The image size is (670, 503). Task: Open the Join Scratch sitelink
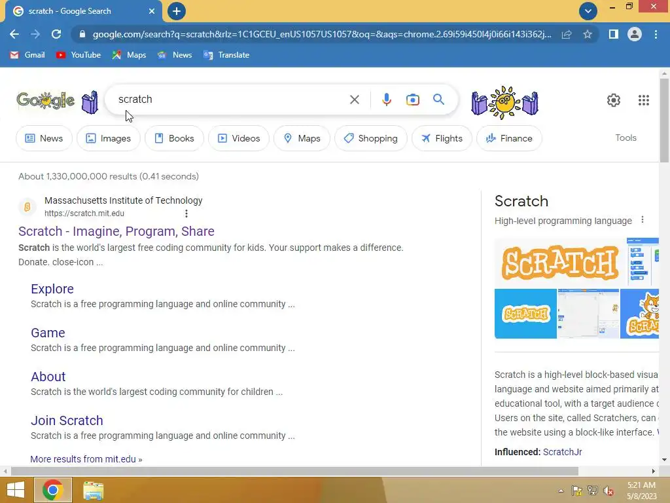[x=67, y=420]
